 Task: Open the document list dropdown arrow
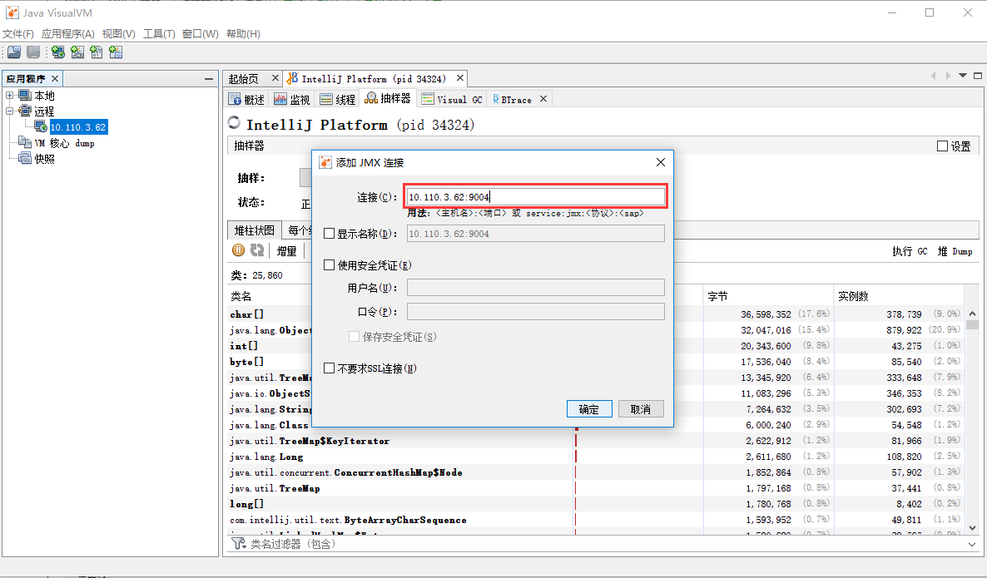963,76
